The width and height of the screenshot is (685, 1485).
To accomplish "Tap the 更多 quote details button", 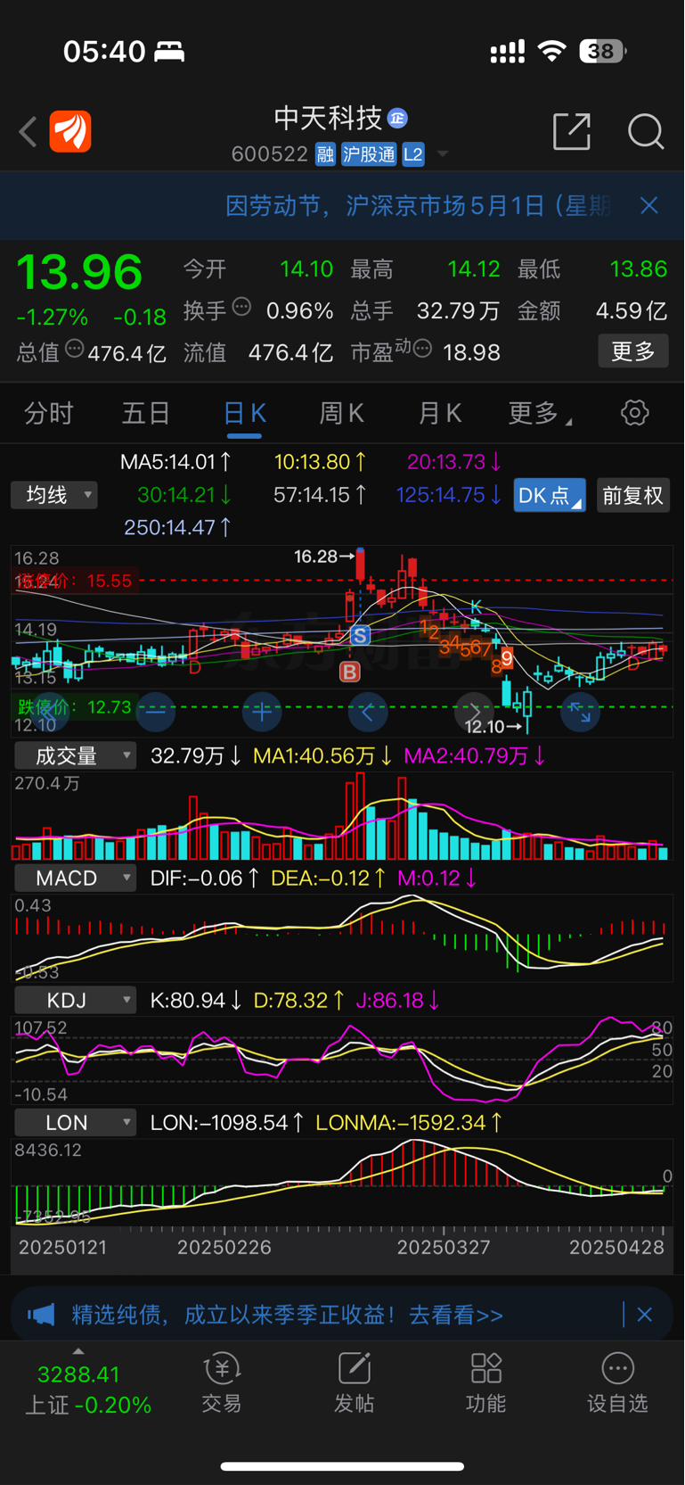I will (x=633, y=351).
